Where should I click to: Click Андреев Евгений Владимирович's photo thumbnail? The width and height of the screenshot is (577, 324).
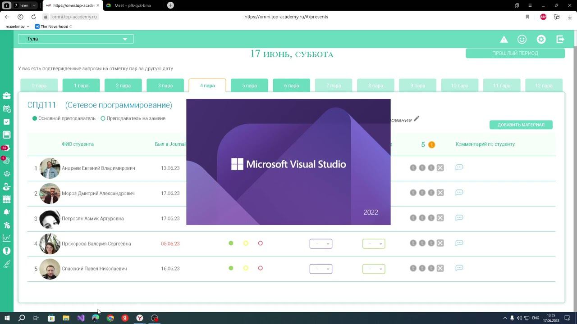(x=50, y=168)
